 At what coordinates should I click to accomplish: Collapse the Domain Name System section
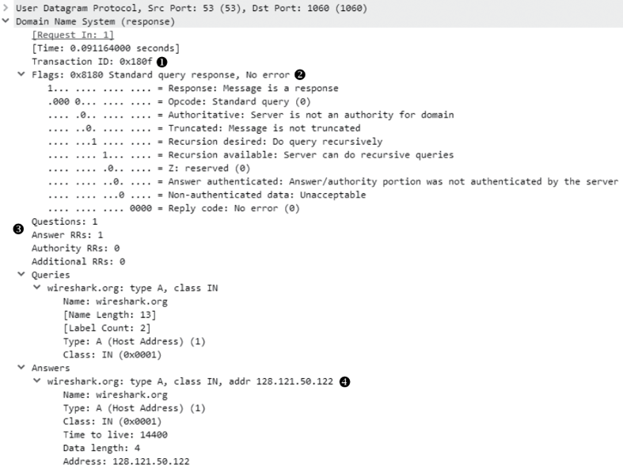[x=6, y=21]
